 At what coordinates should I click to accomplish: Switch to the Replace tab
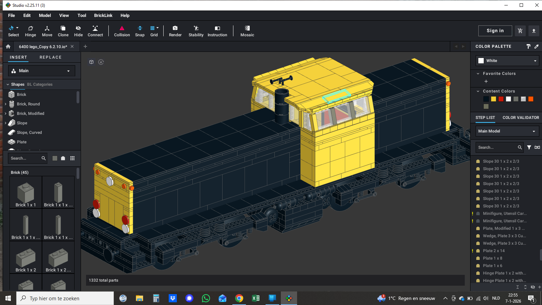[50, 57]
